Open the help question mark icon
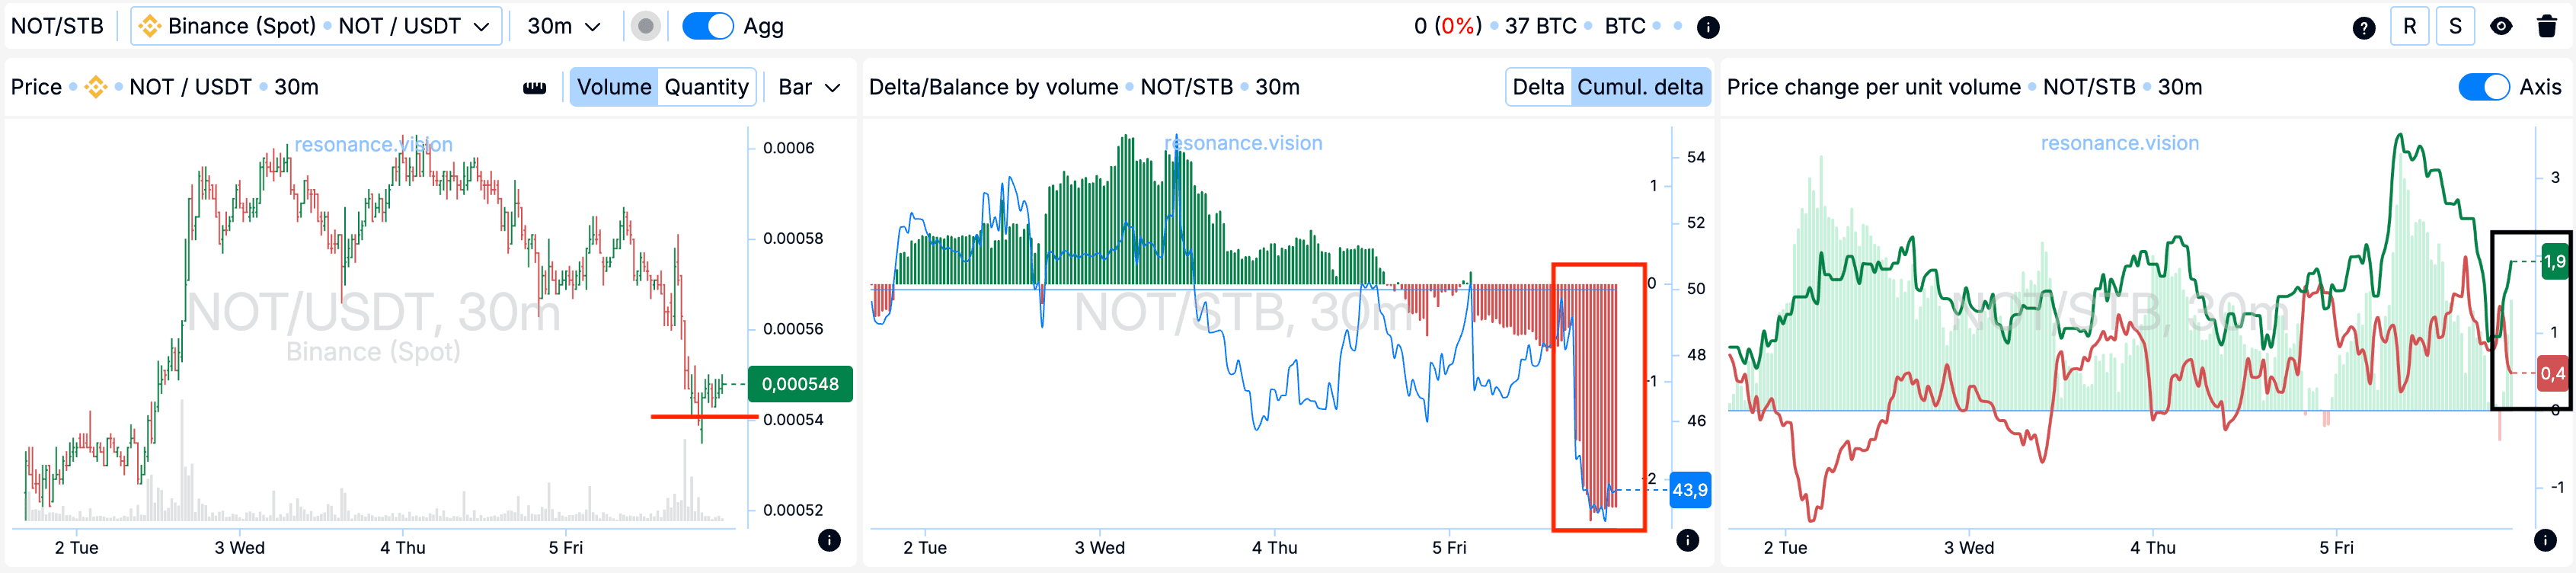The width and height of the screenshot is (2576, 573). coord(2363,28)
